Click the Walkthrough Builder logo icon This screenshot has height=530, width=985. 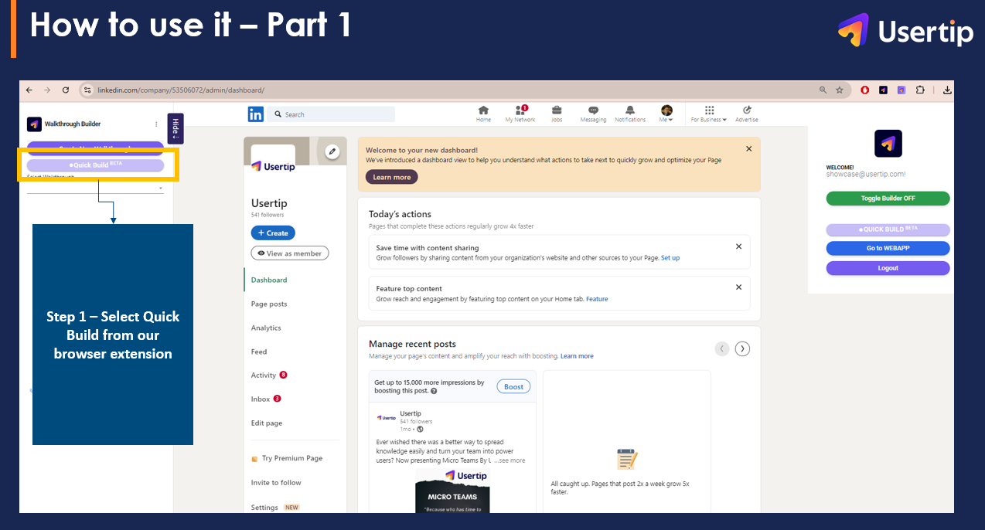coord(34,124)
